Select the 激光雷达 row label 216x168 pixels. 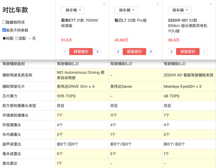(x=10, y=164)
